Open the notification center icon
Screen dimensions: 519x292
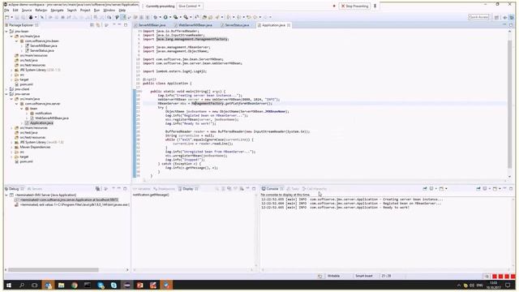pos(508,285)
